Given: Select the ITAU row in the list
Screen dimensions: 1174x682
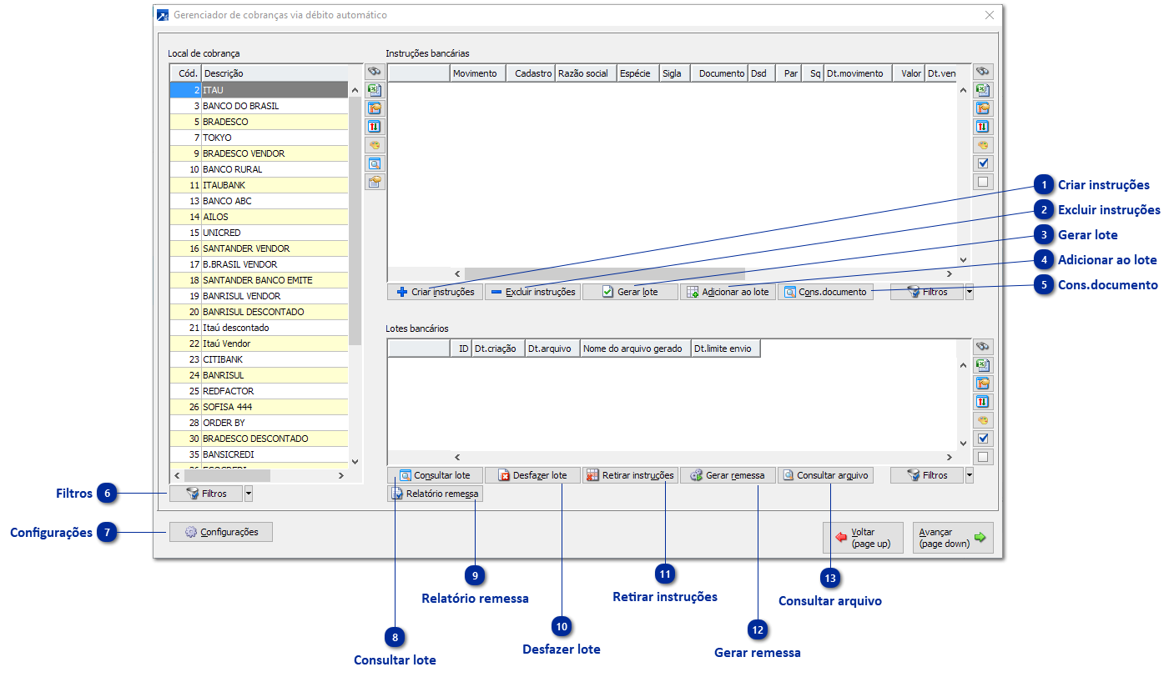Looking at the screenshot, I should tap(259, 90).
